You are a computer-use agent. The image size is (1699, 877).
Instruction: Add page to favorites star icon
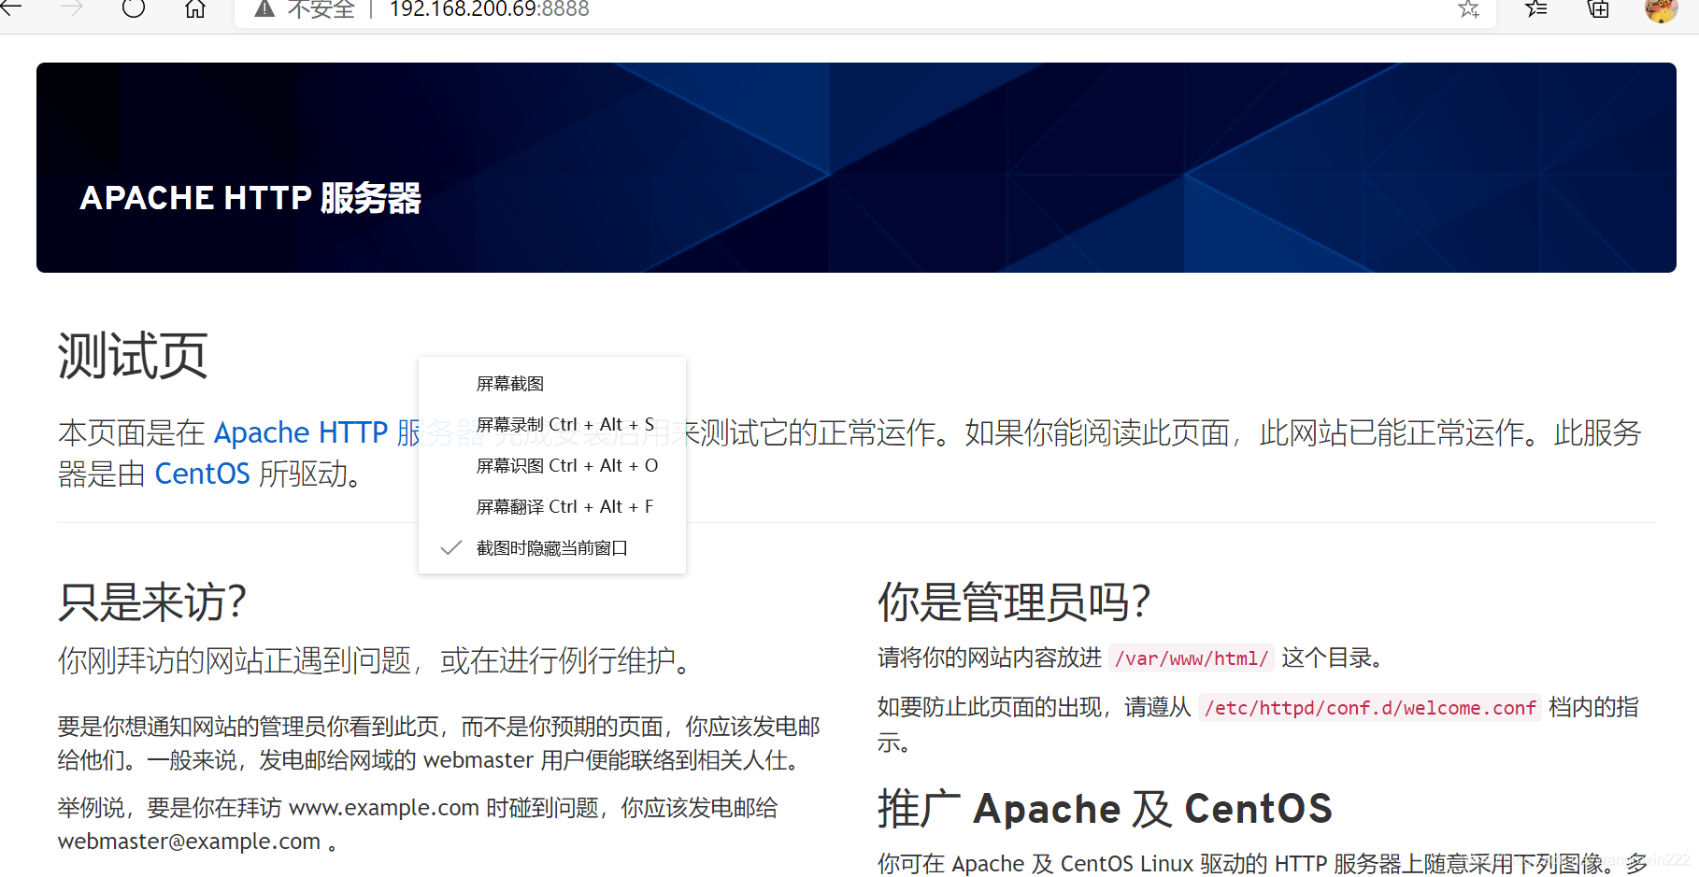[1469, 9]
